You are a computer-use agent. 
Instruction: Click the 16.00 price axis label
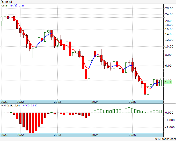click(x=169, y=29)
